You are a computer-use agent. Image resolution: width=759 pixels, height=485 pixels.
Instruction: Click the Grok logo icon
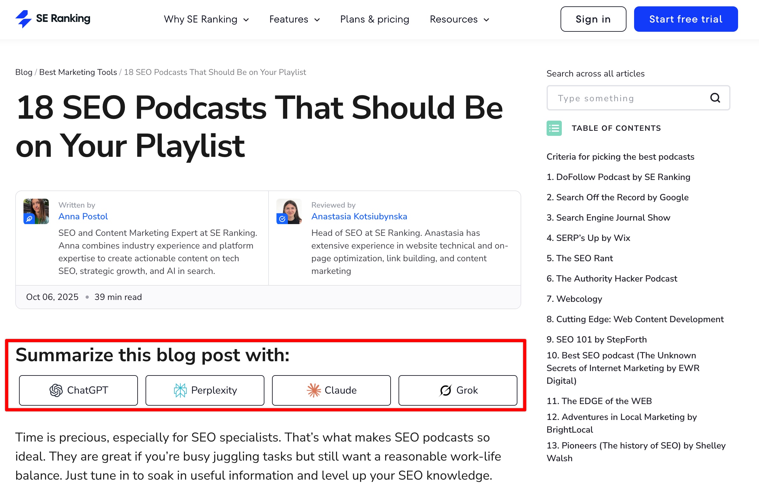(x=445, y=390)
